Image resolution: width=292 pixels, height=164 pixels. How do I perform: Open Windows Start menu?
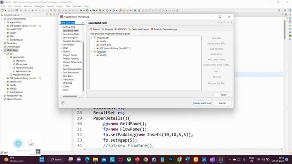click(42, 159)
